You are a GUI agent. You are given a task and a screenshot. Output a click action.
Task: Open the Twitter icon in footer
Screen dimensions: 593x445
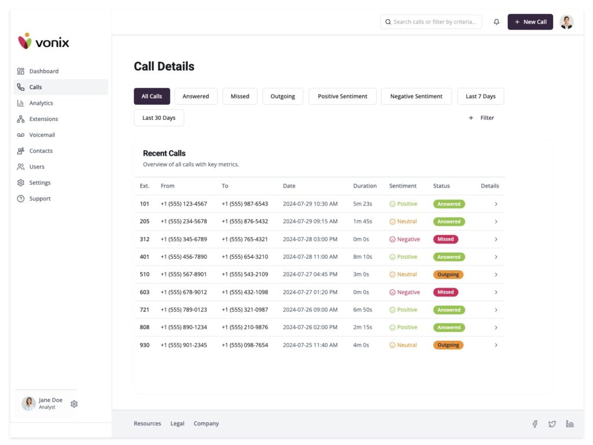click(552, 424)
